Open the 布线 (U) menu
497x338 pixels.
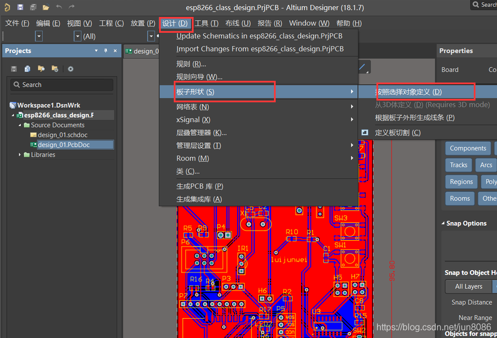point(238,23)
